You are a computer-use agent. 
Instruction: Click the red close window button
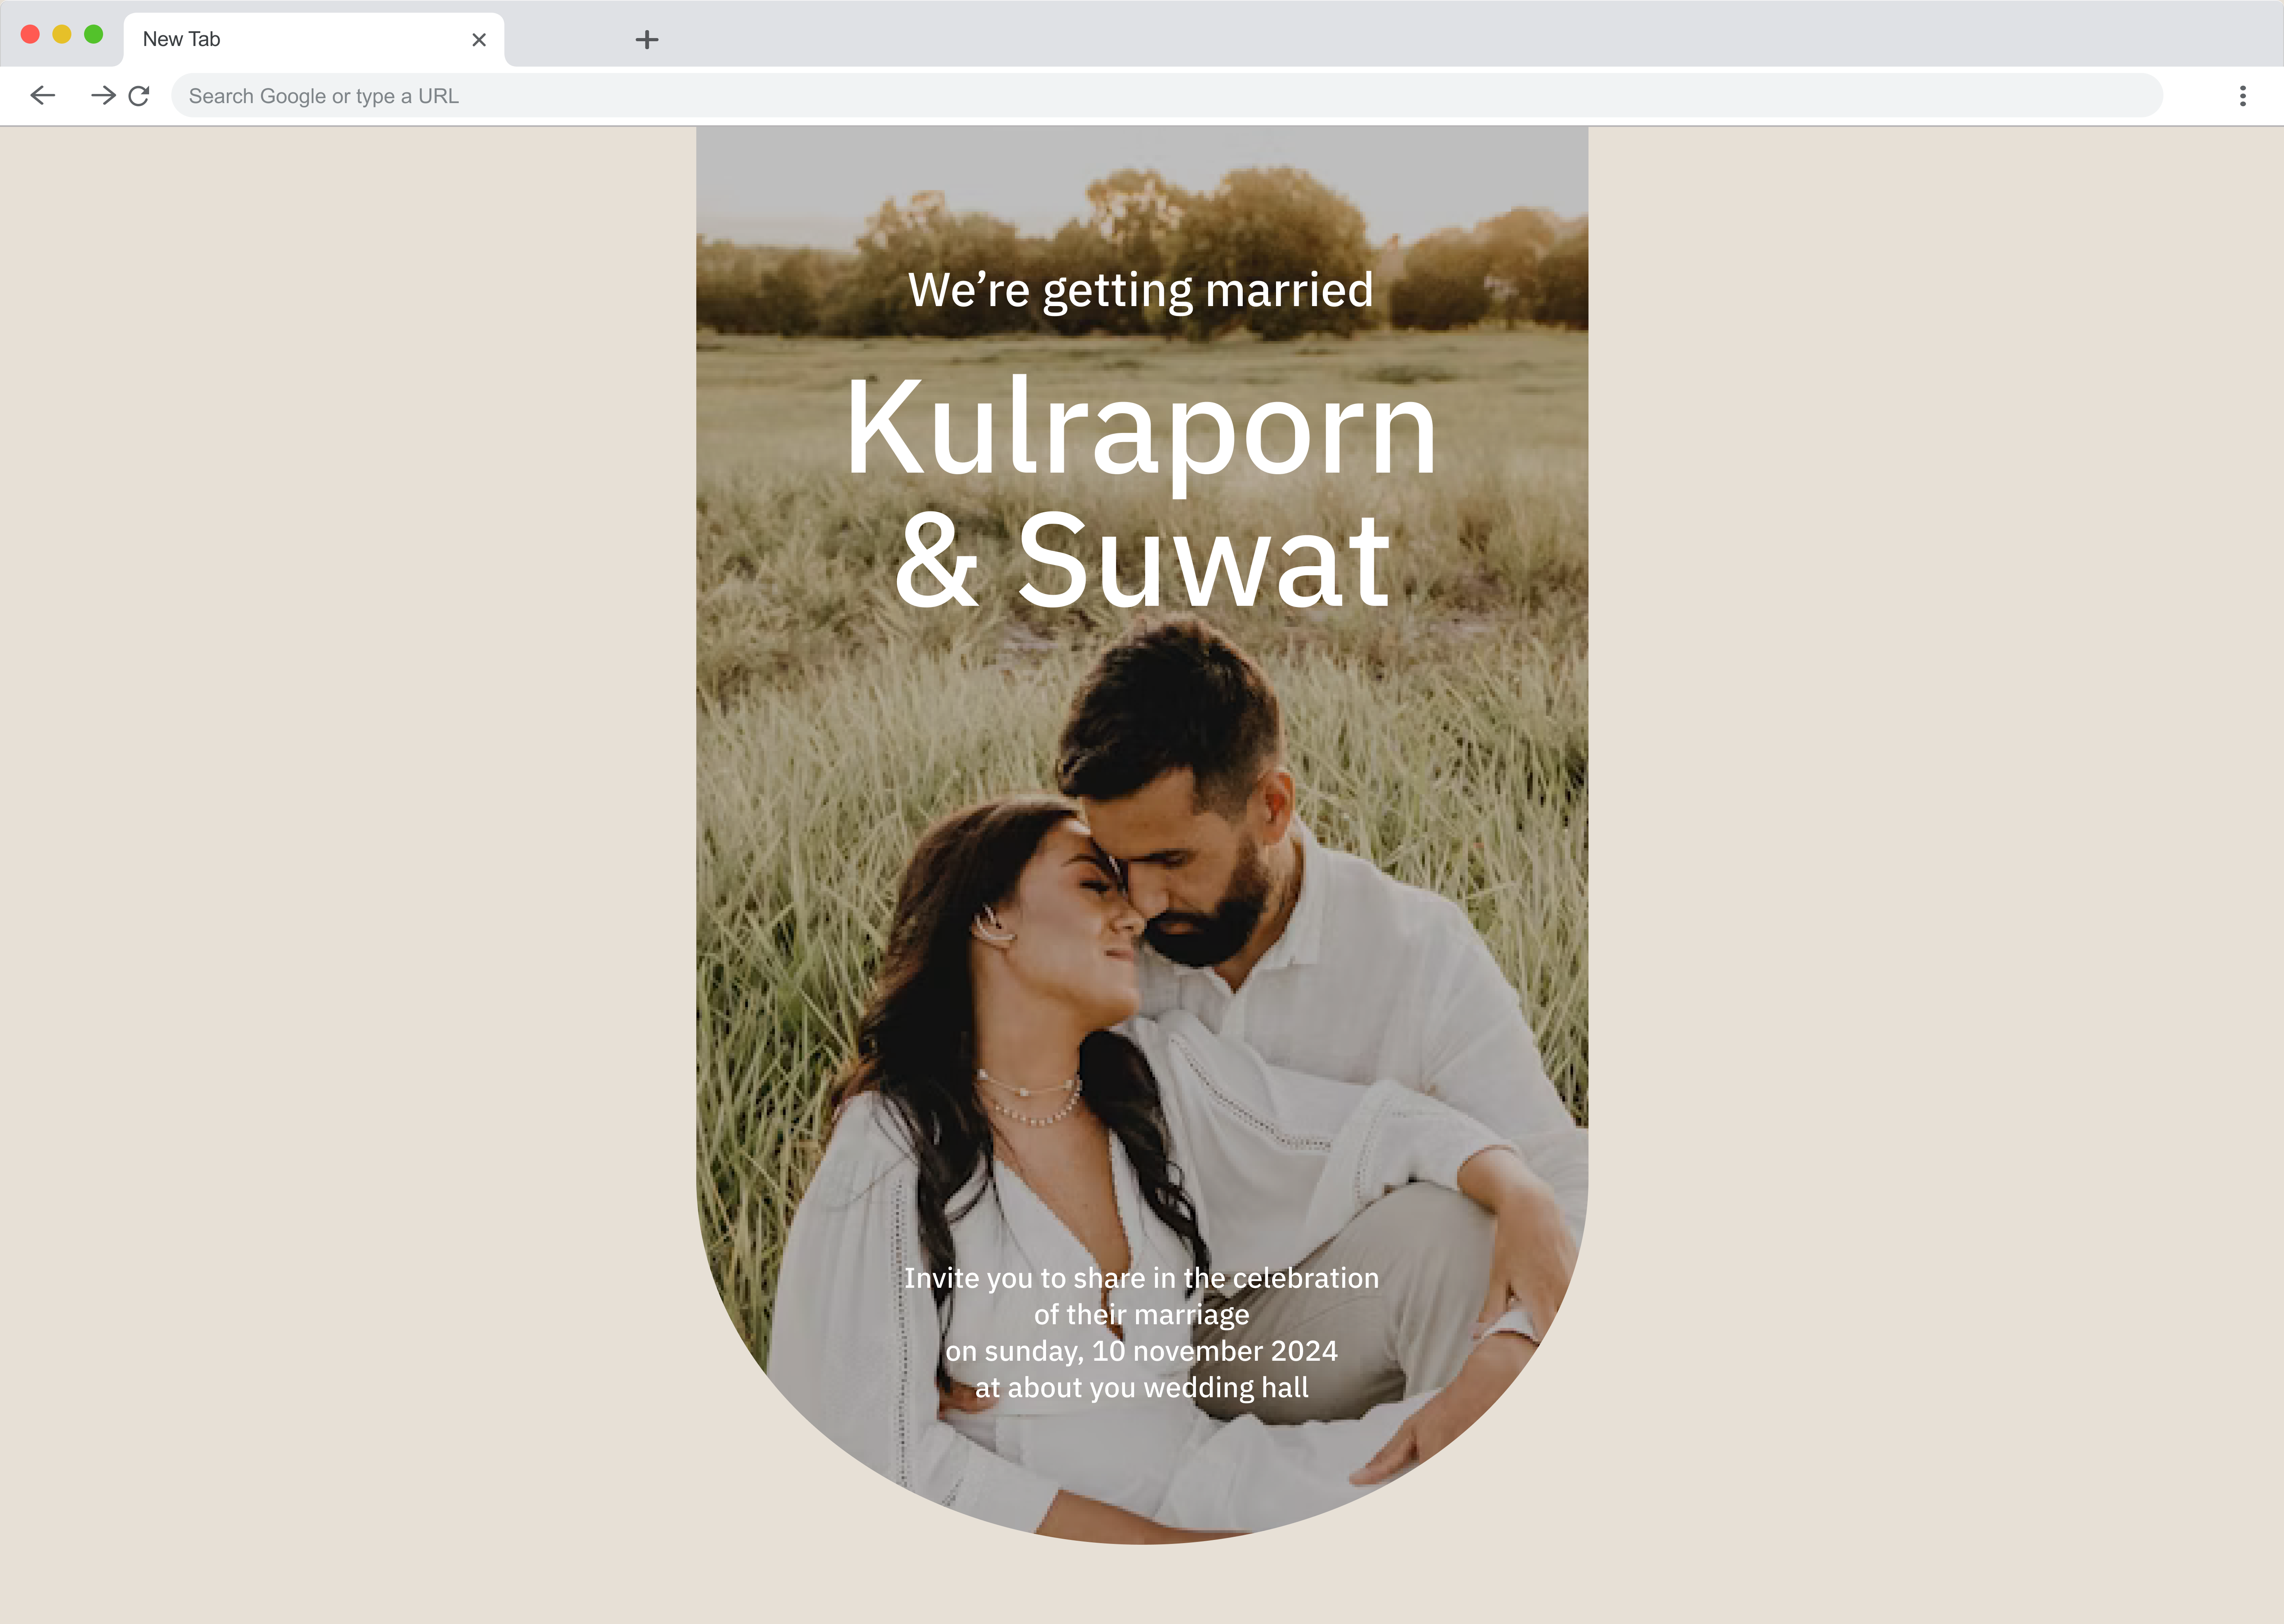[30, 35]
